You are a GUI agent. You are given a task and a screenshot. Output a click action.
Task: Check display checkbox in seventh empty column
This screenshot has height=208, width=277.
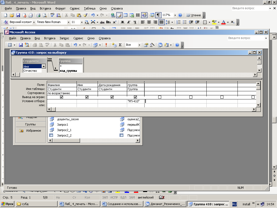tap(222, 97)
